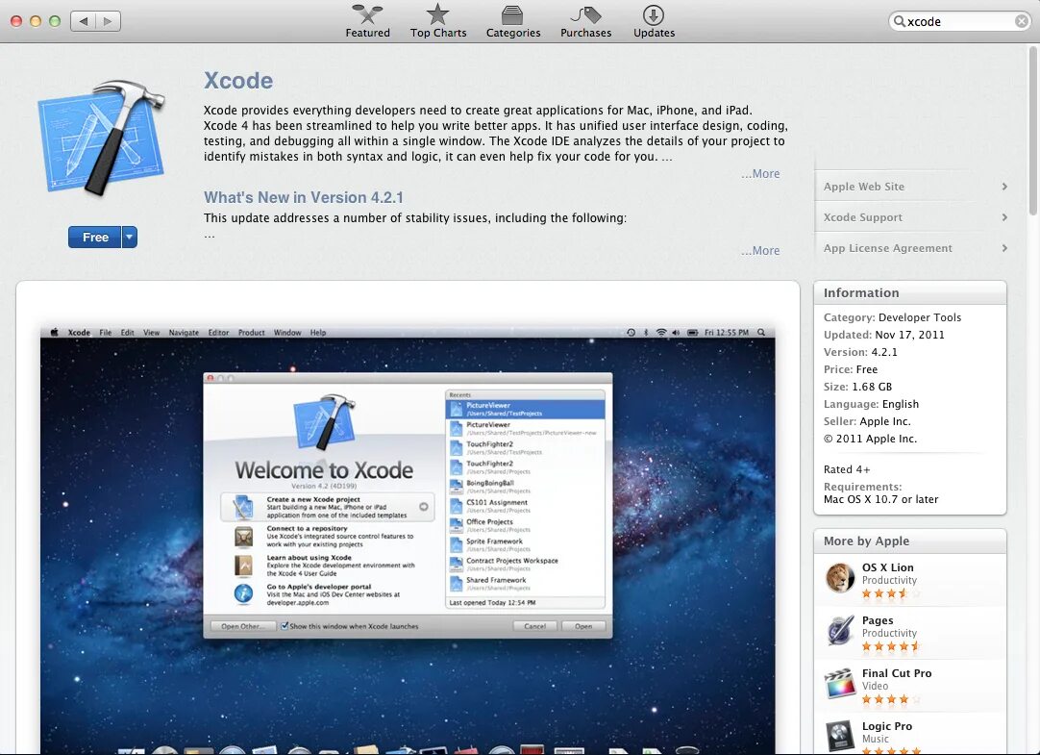Navigate forward with the right arrow
Image resolution: width=1040 pixels, height=755 pixels.
click(x=108, y=21)
